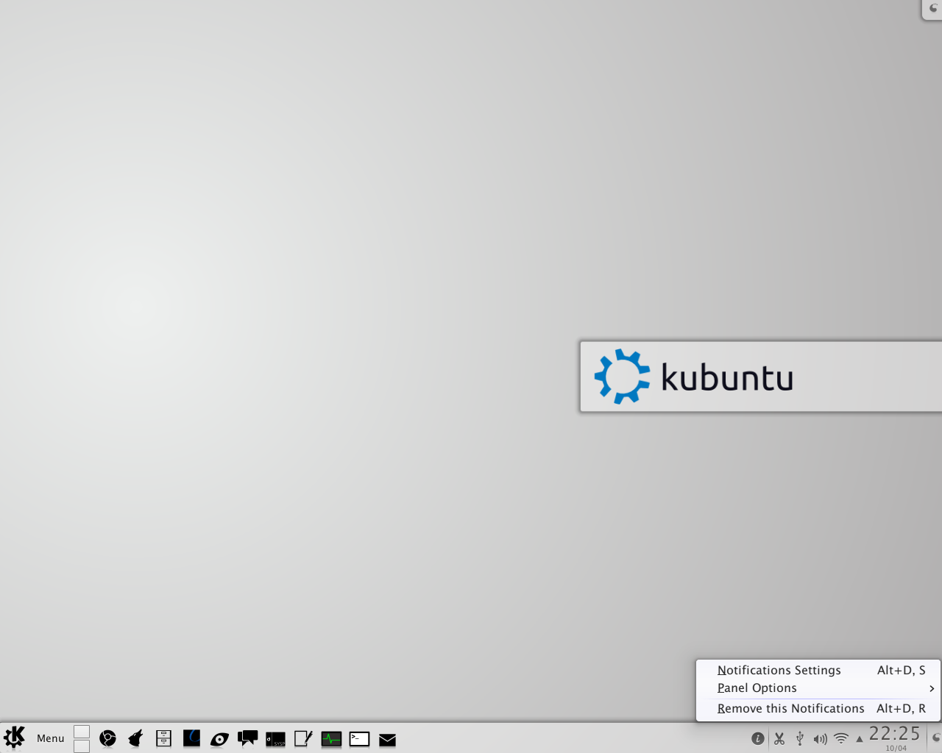The width and height of the screenshot is (942, 753).
Task: Open the Klipper scissors clipboard icon
Action: pos(779,738)
